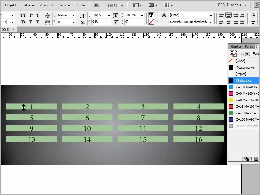
Task: Select the [Passermarken] swatch
Action: coord(244,67)
